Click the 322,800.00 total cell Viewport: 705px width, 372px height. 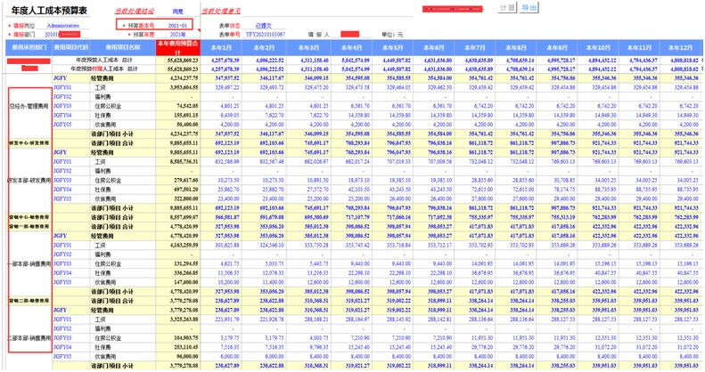(178, 198)
